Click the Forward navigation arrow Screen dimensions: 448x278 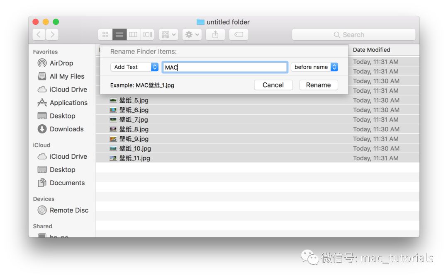[x=52, y=35]
